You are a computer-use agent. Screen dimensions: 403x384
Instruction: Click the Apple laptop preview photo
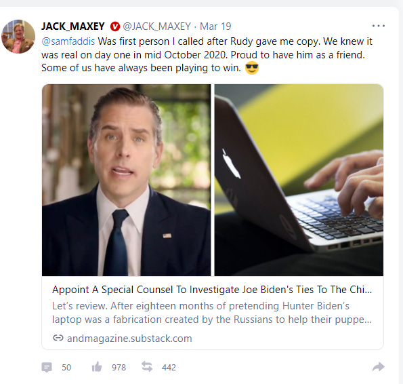click(x=299, y=180)
